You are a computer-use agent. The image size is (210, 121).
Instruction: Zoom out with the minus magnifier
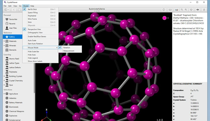point(182,10)
